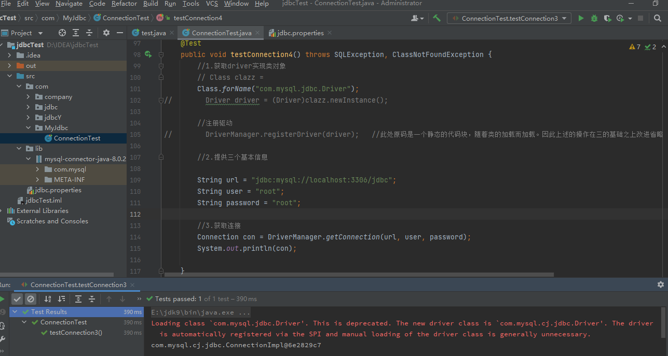Screen dimensions: 668x356
Task: Close the jdbc.properties editor tab
Action: click(x=330, y=33)
